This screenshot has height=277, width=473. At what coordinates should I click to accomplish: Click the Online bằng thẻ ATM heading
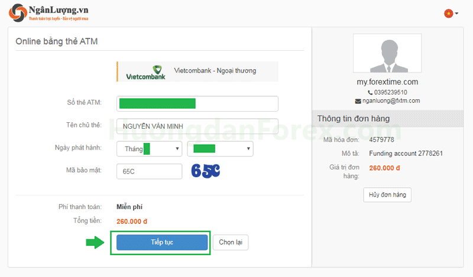pyautogui.click(x=57, y=41)
